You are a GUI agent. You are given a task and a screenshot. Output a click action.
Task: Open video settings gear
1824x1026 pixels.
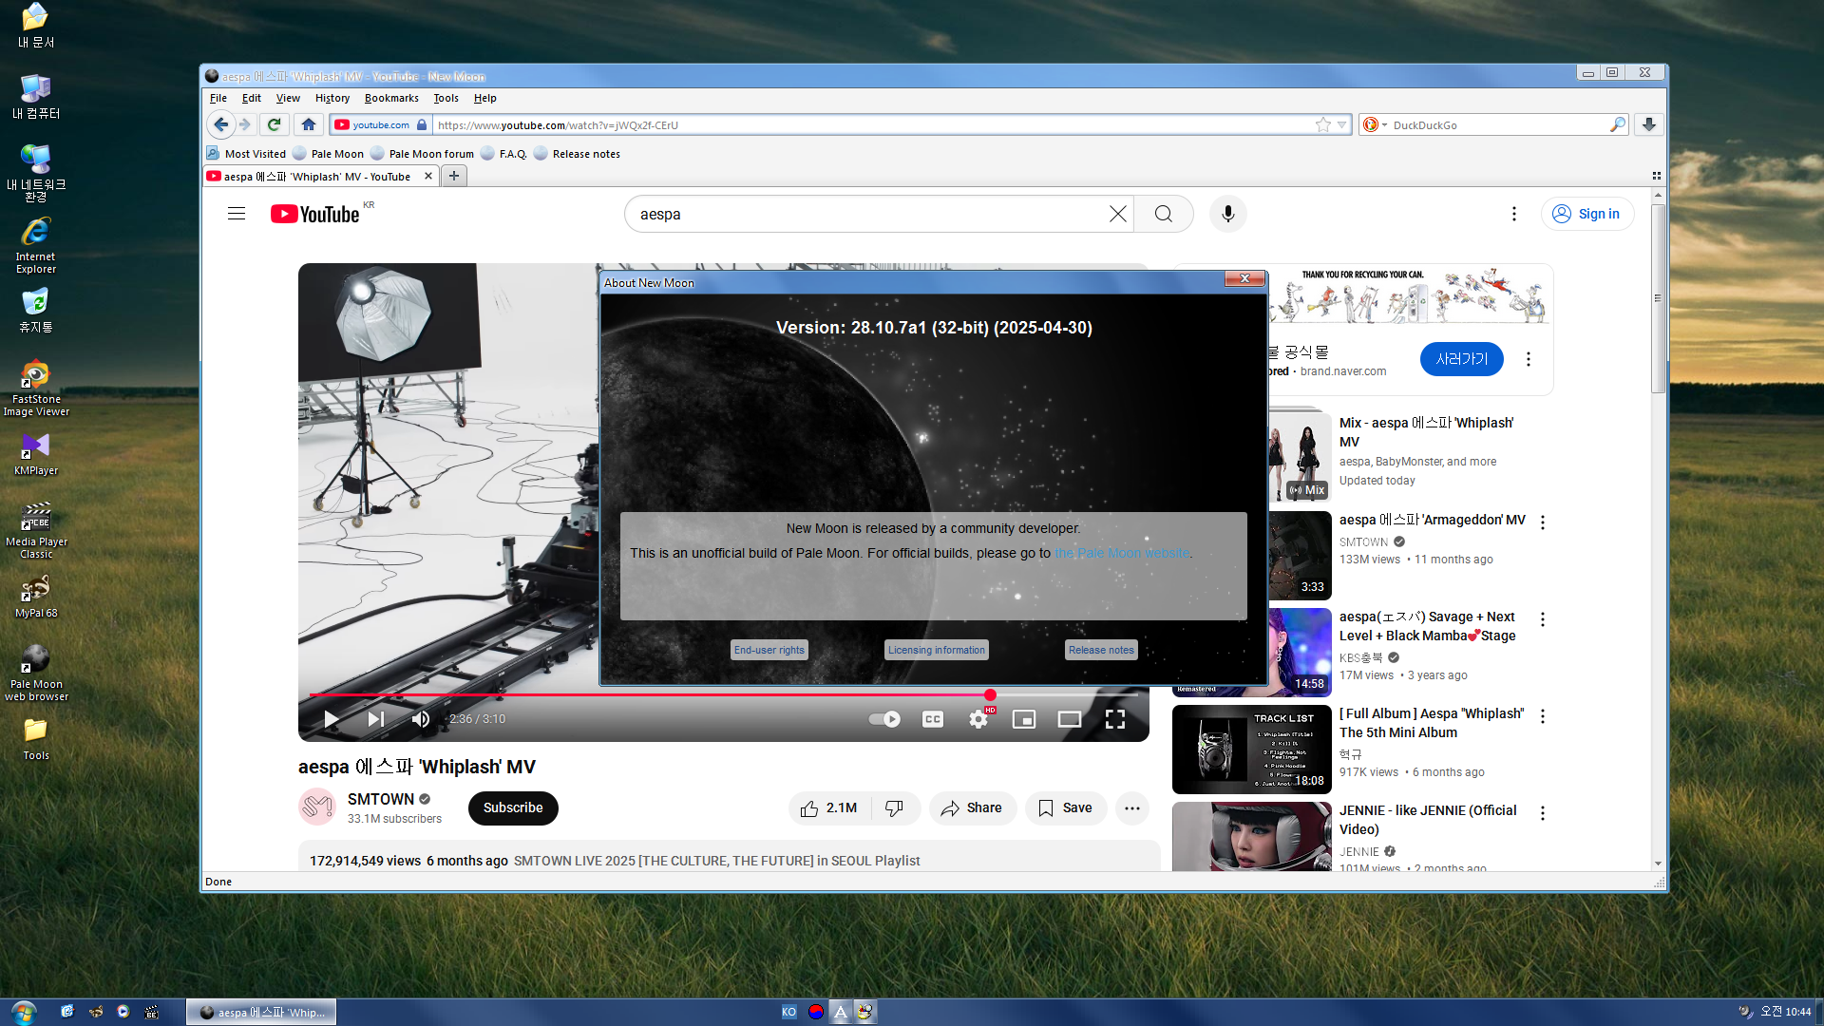click(x=978, y=719)
